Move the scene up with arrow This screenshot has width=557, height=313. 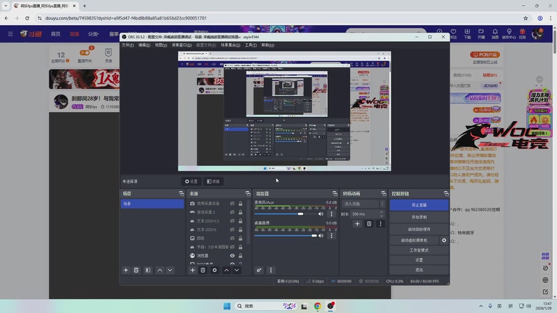(x=160, y=270)
